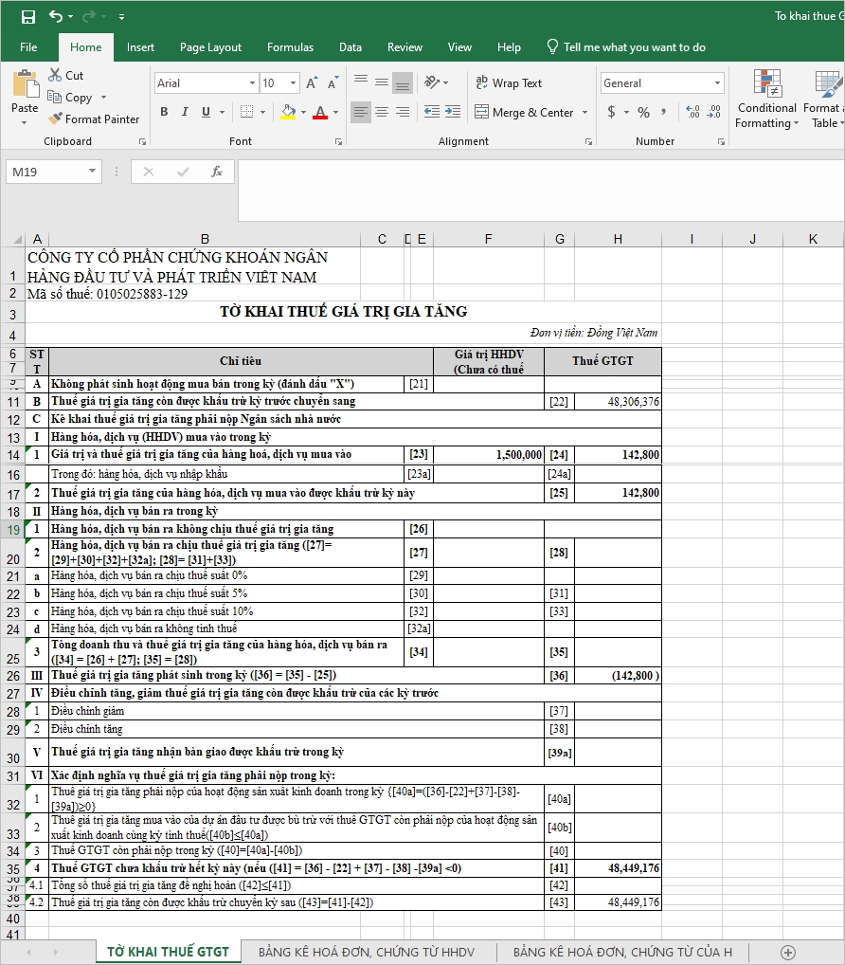Viewport: 845px width, 965px height.
Task: Click the Save icon in the title bar
Action: click(x=28, y=17)
